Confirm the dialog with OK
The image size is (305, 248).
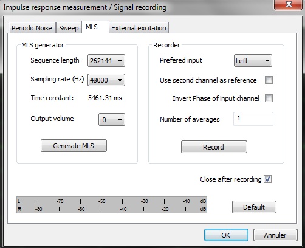pyautogui.click(x=226, y=235)
